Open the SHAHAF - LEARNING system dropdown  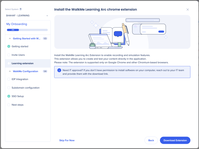[27, 15]
